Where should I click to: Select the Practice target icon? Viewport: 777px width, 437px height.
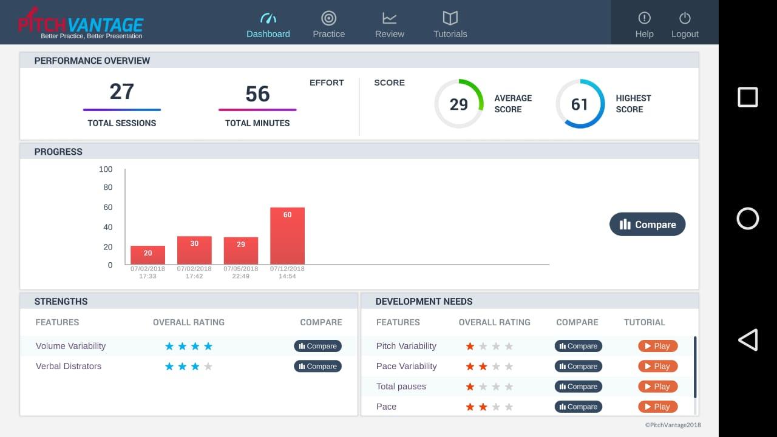(x=329, y=18)
